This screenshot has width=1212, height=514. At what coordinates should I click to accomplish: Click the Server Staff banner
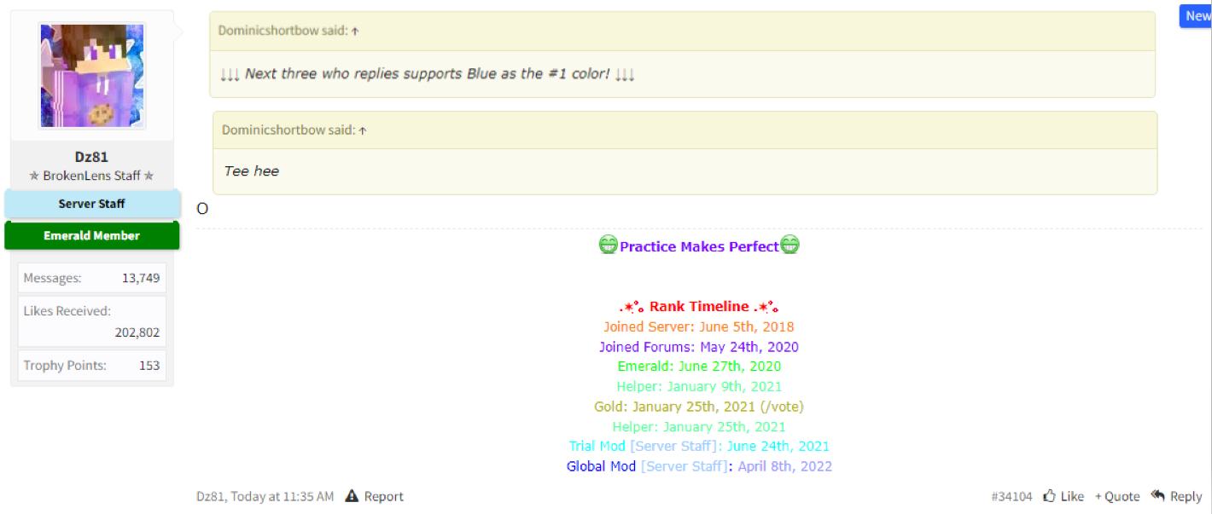click(92, 204)
